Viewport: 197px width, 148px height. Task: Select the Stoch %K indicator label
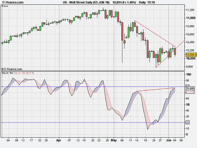coord(8,73)
